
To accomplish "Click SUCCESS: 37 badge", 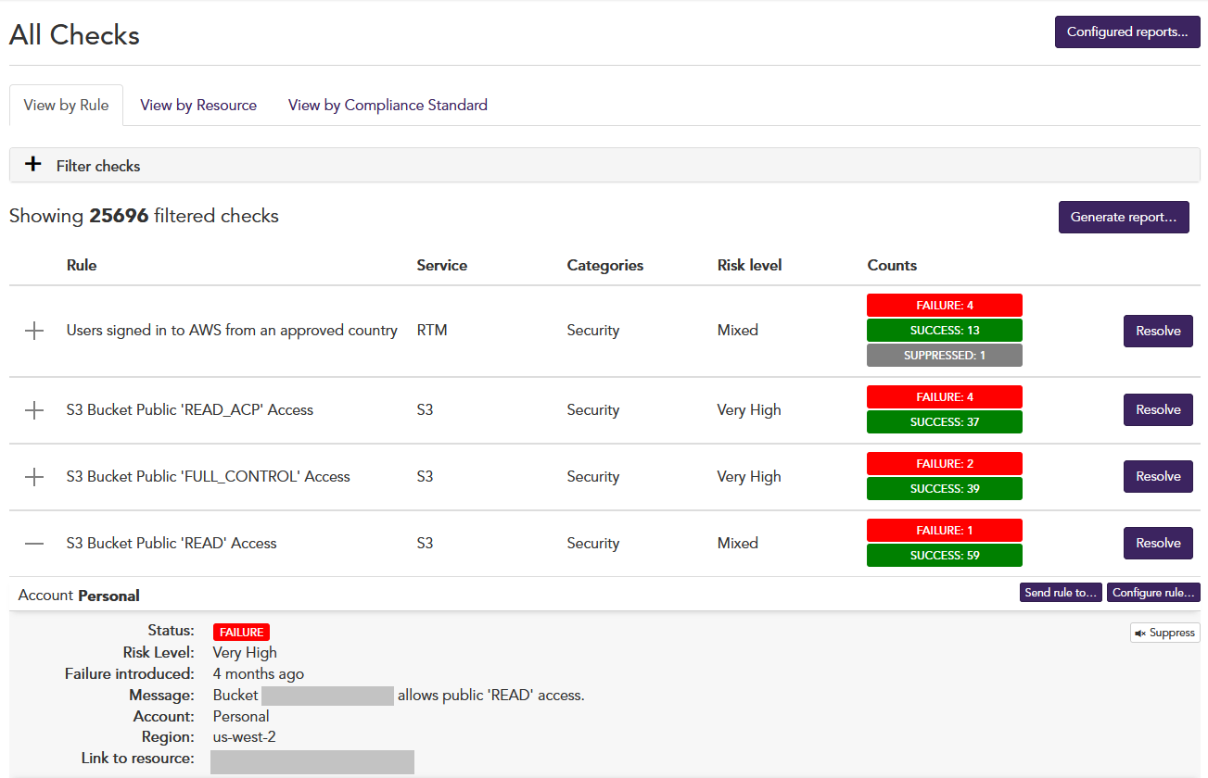I will [945, 421].
